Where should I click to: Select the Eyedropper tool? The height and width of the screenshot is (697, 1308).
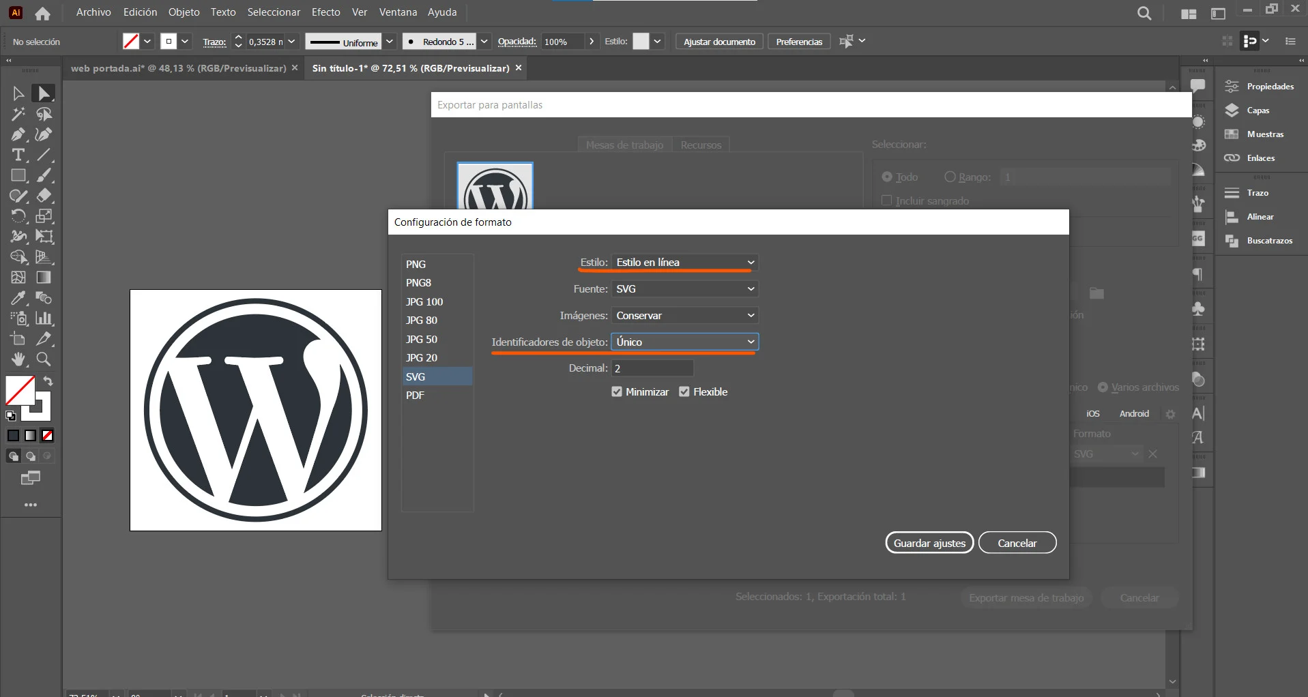coord(18,298)
